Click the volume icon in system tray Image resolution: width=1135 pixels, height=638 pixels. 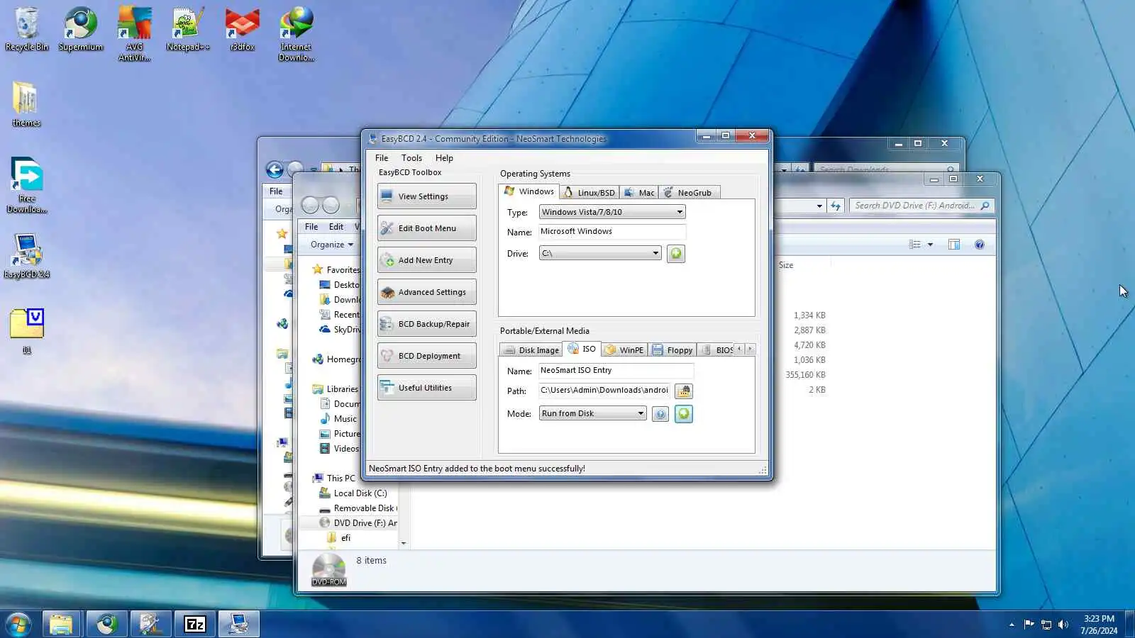coord(1063,625)
